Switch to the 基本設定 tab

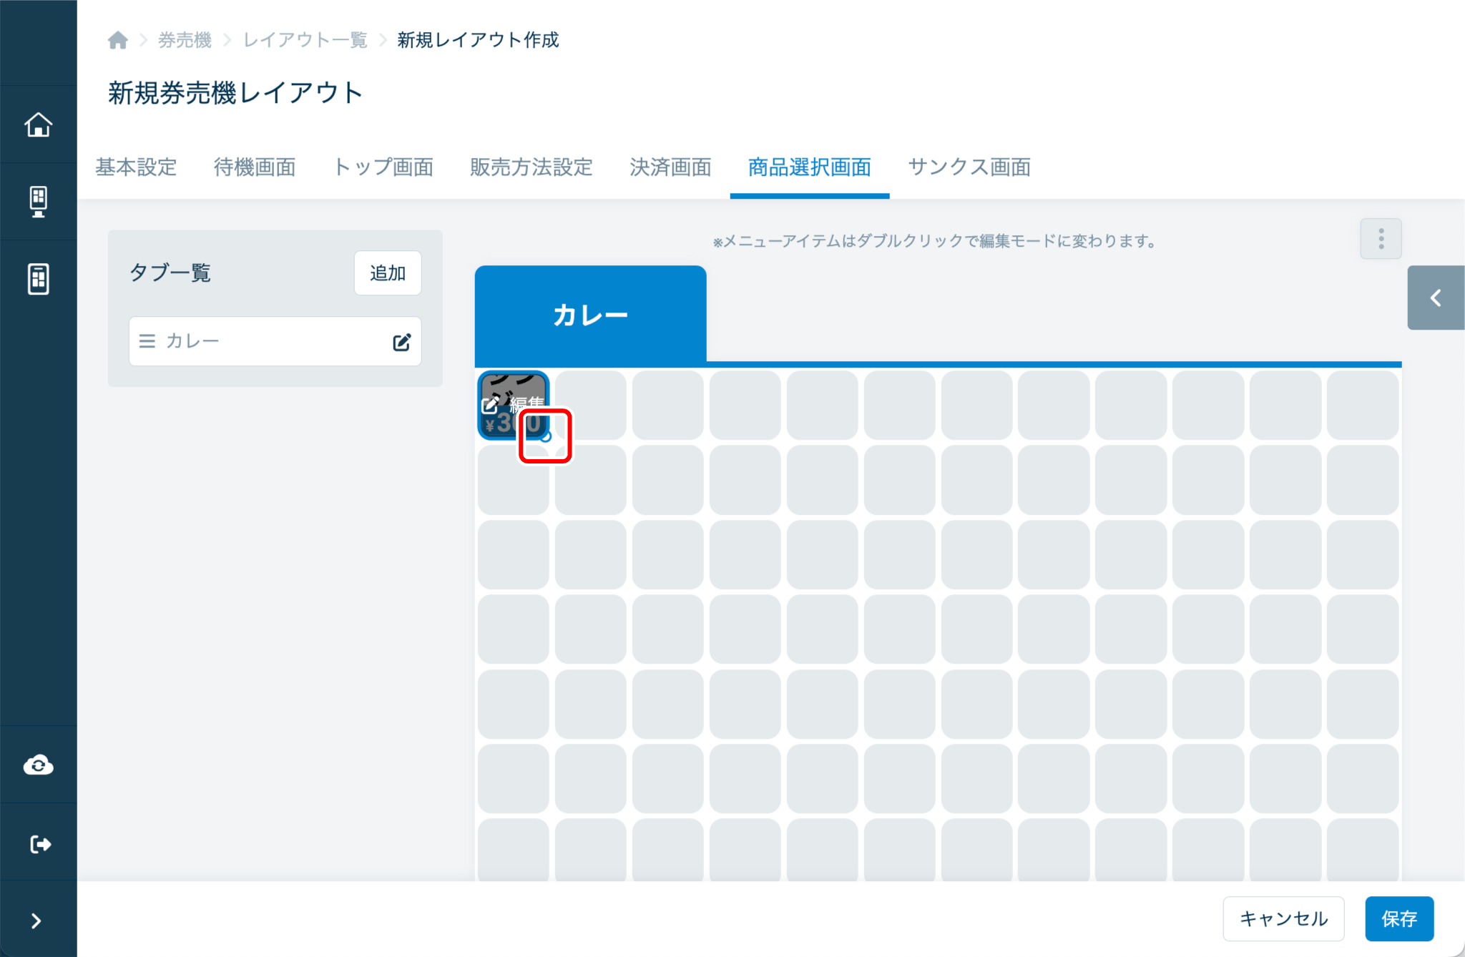point(136,167)
